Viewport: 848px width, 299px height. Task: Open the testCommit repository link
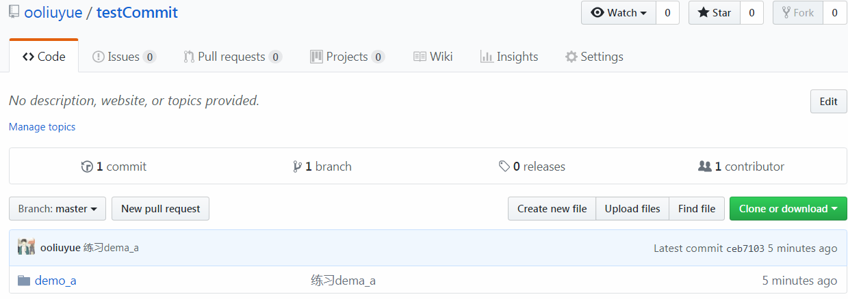137,12
